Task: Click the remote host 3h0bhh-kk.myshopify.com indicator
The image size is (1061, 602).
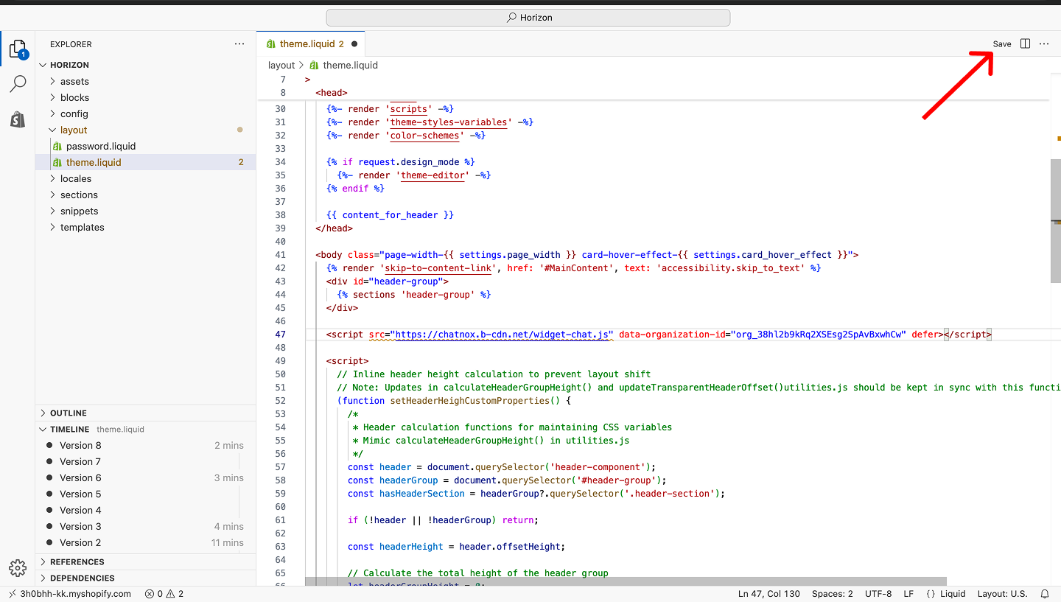Action: (69, 594)
